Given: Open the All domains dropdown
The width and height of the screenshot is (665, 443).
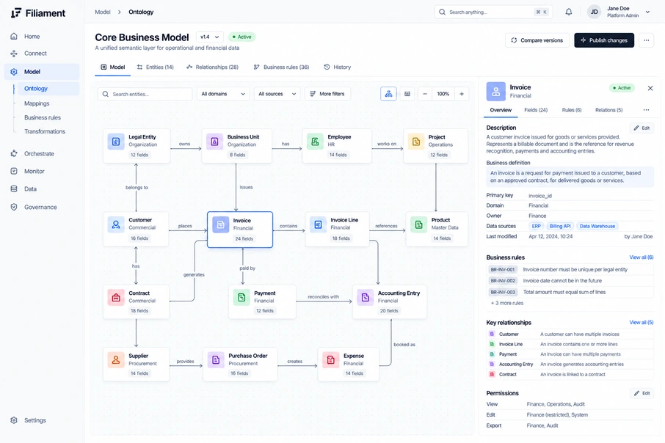Looking at the screenshot, I should 223,94.
